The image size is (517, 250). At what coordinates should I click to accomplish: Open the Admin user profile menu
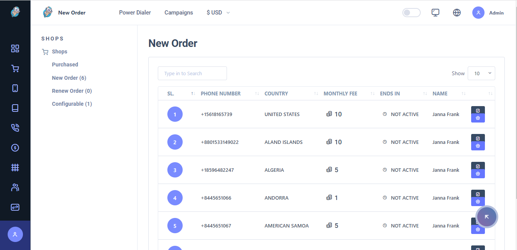[x=488, y=13]
